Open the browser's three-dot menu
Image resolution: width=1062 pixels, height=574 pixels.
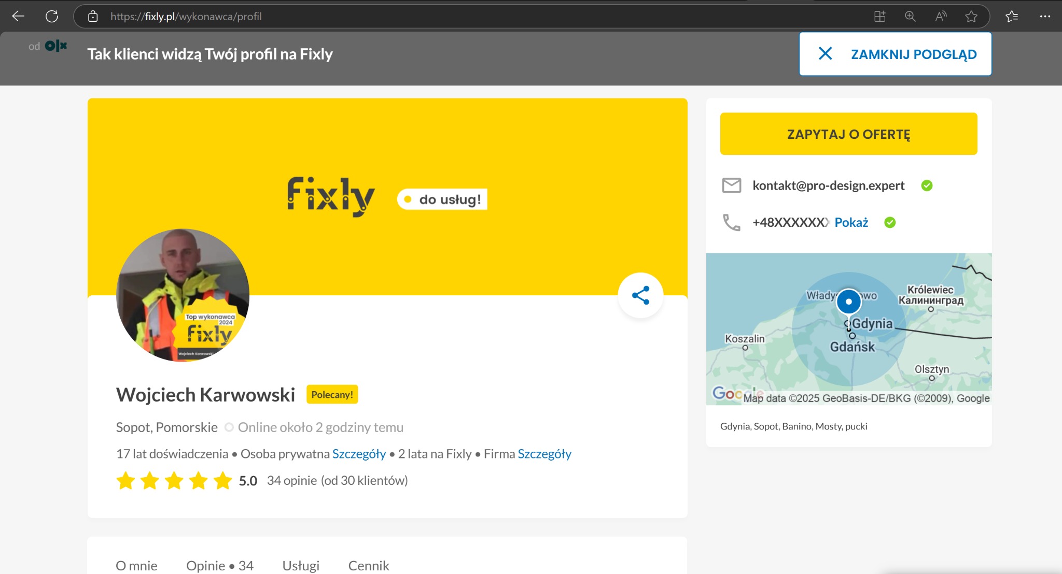[x=1046, y=16]
